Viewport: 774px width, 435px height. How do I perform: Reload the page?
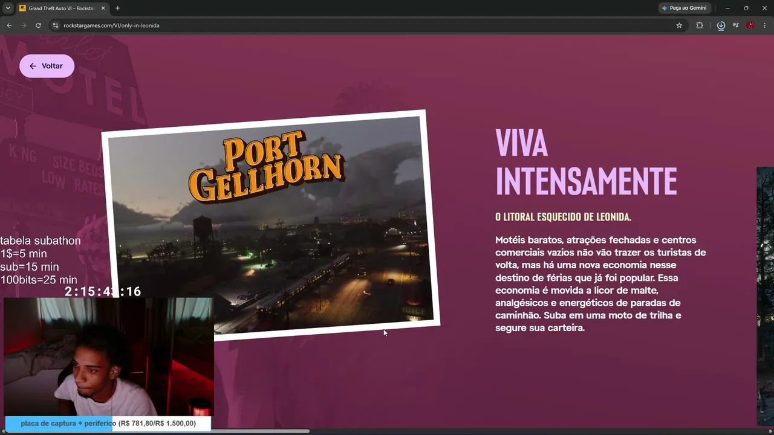pos(38,25)
